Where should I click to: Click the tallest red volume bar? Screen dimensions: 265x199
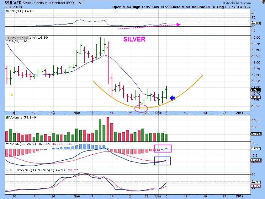pyautogui.click(x=108, y=130)
